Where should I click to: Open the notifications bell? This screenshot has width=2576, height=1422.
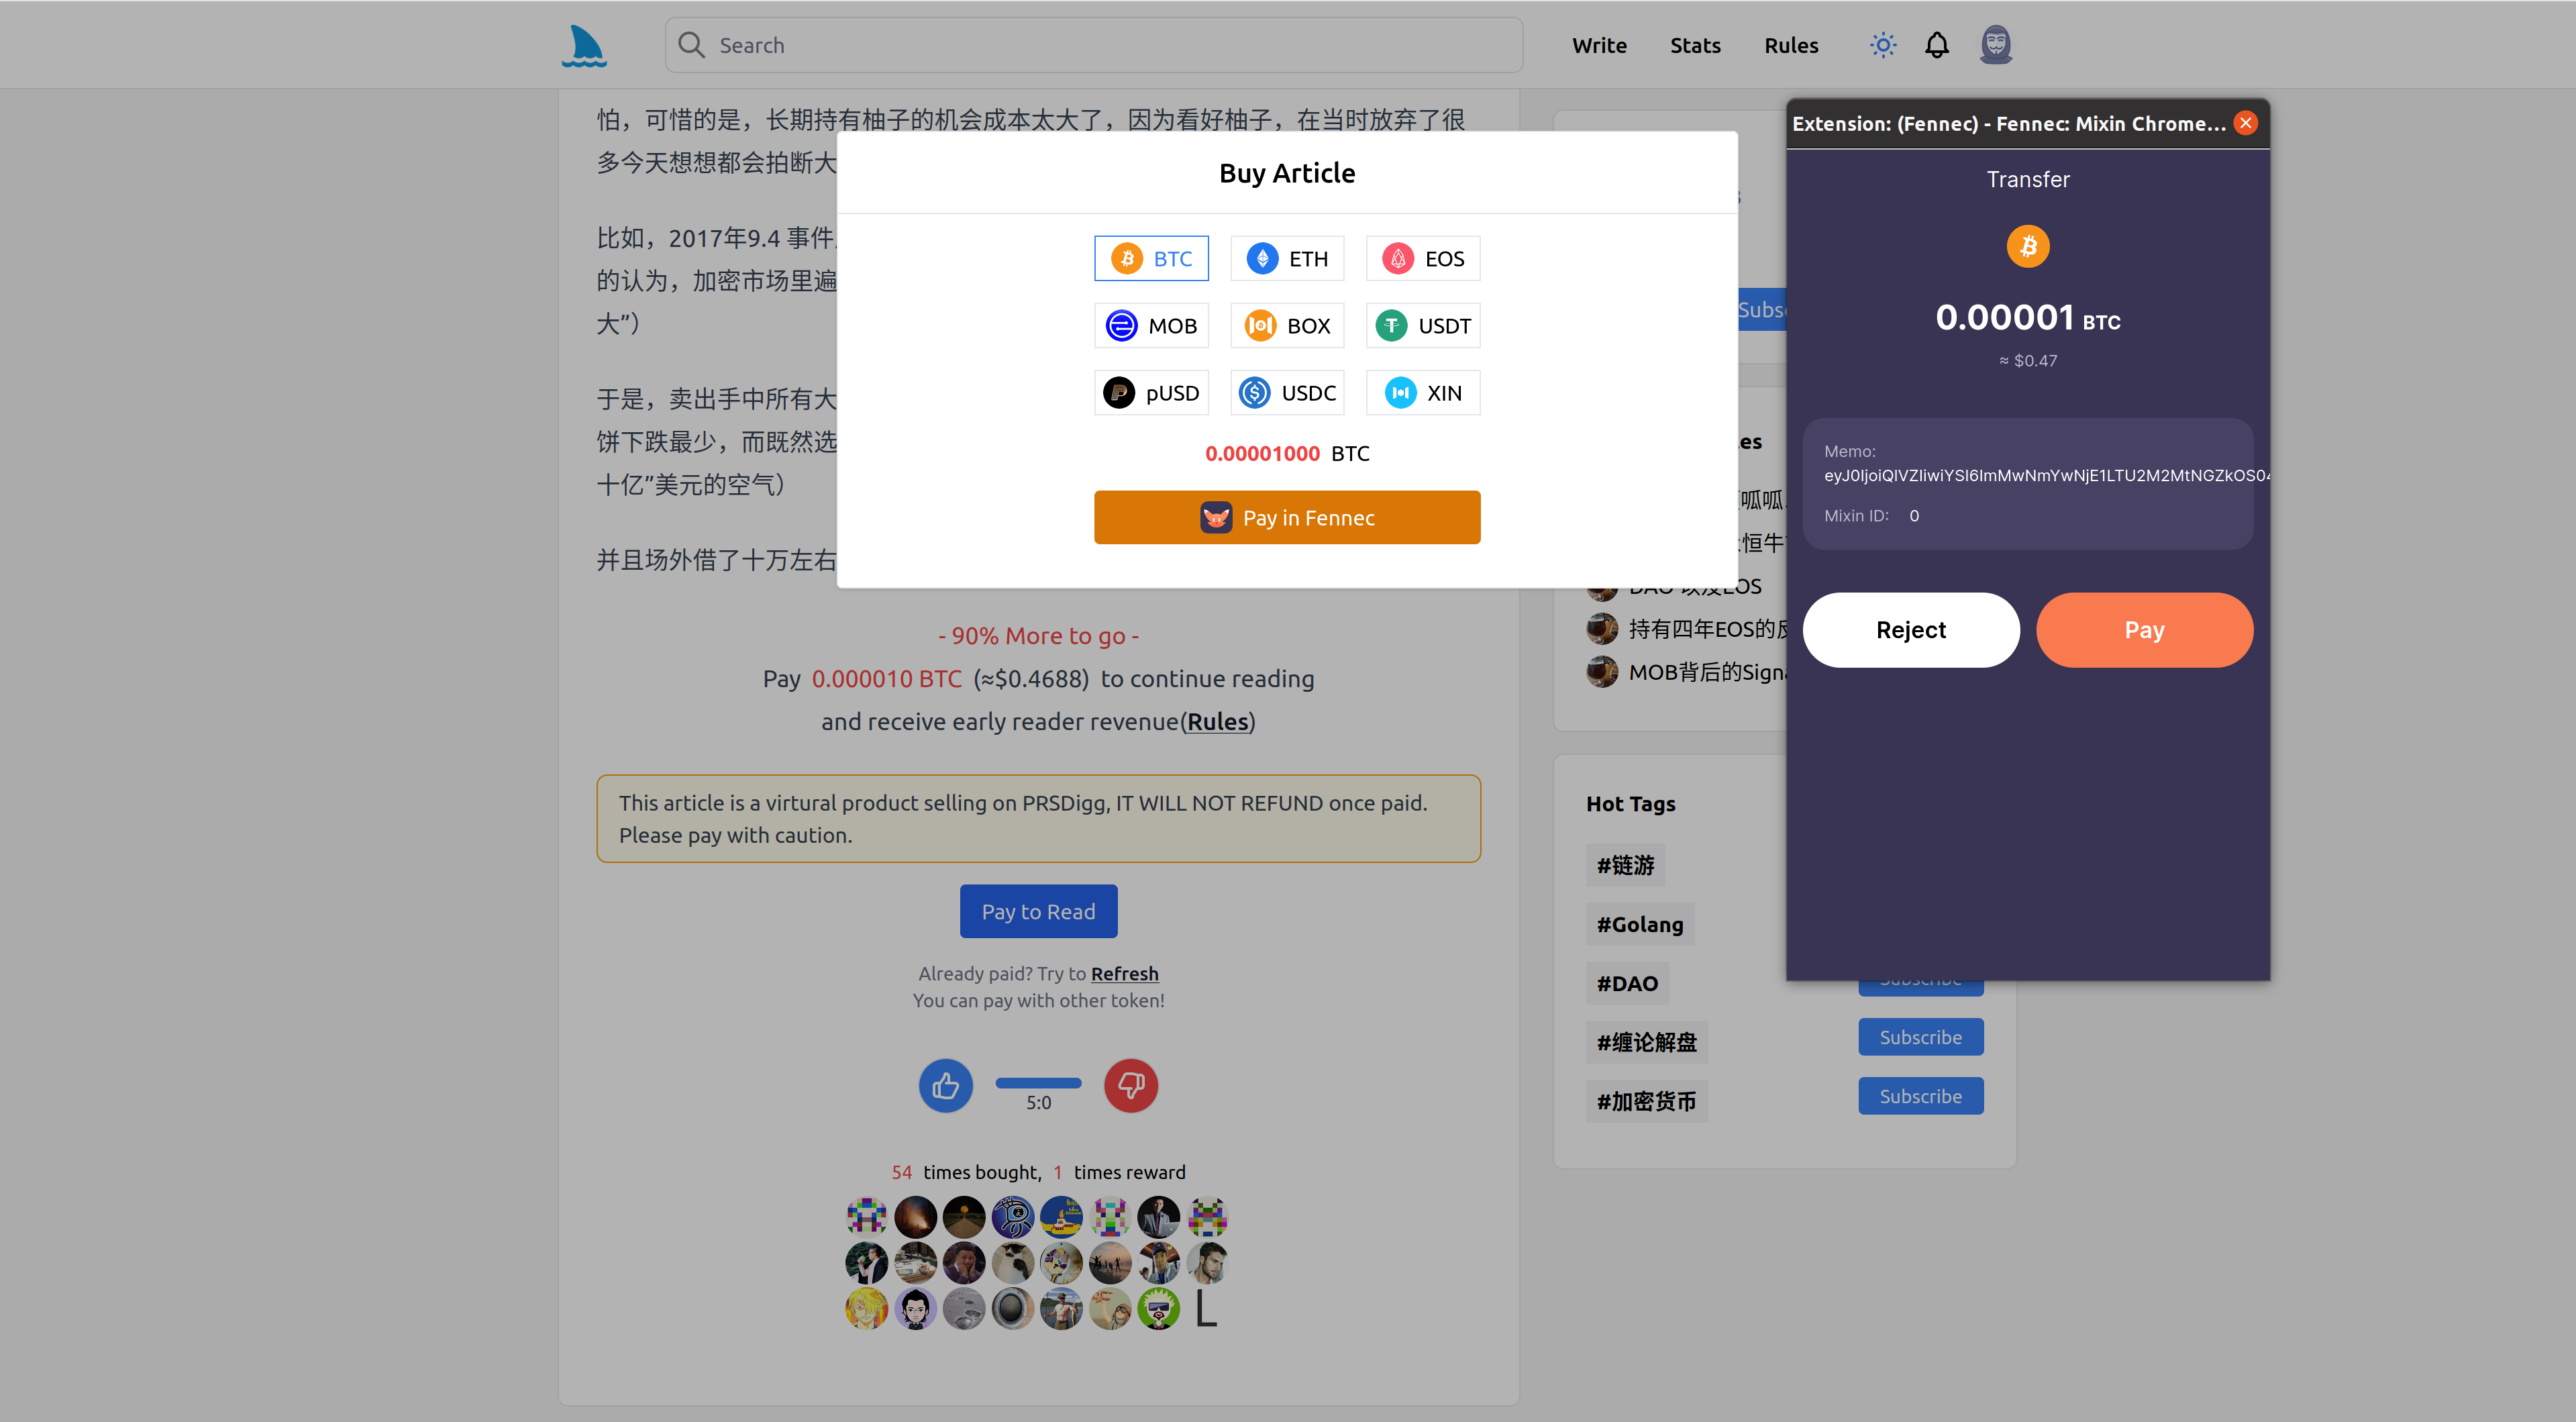click(x=1937, y=45)
